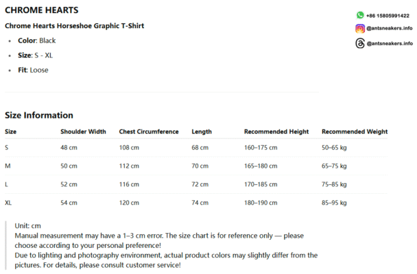Click the CHROME HEARTS brand heading

pos(42,10)
